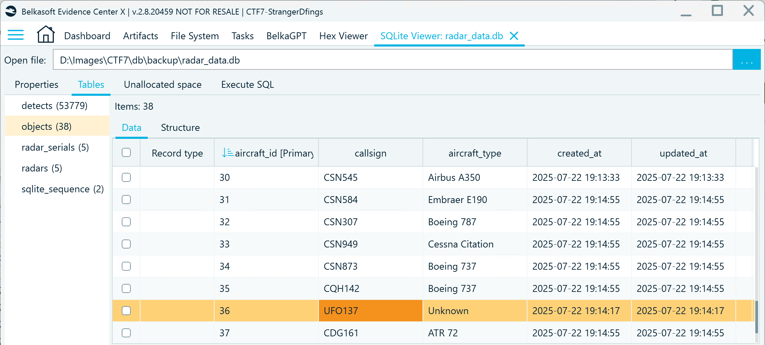Tick the select-all header checkbox
This screenshot has width=765, height=345.
tap(126, 152)
